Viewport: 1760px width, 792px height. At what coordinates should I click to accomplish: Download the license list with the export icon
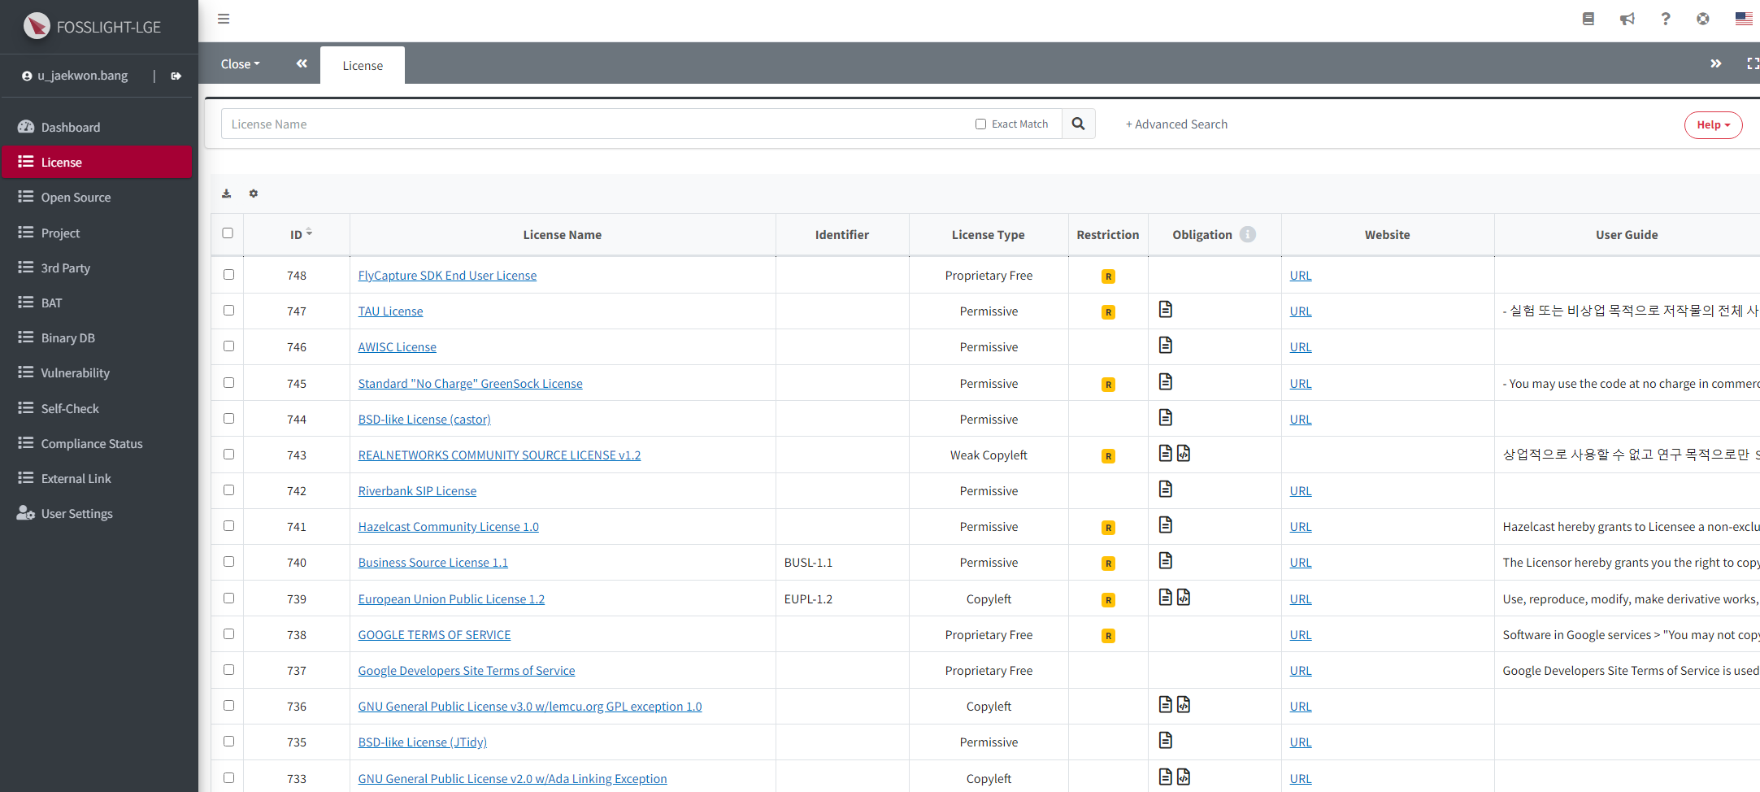click(227, 194)
